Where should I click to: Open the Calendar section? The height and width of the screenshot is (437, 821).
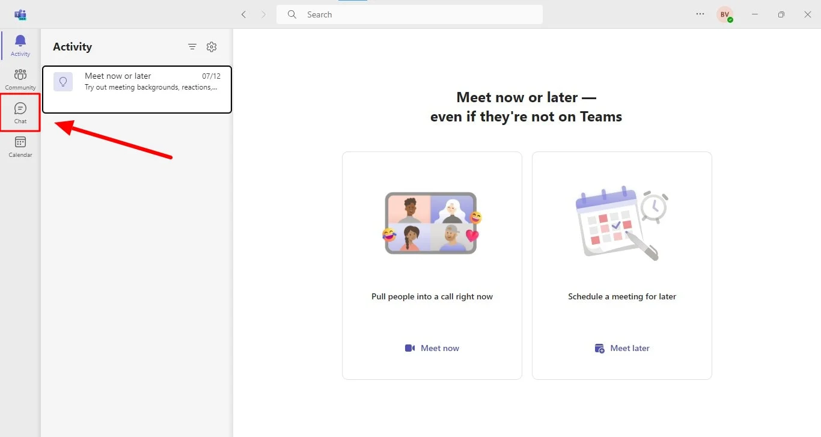[x=20, y=146]
